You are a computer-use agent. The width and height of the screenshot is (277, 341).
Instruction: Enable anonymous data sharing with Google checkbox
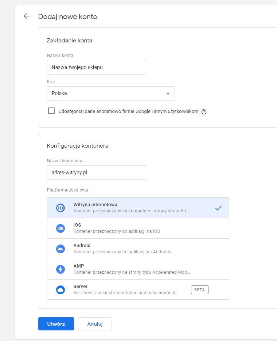(x=51, y=111)
